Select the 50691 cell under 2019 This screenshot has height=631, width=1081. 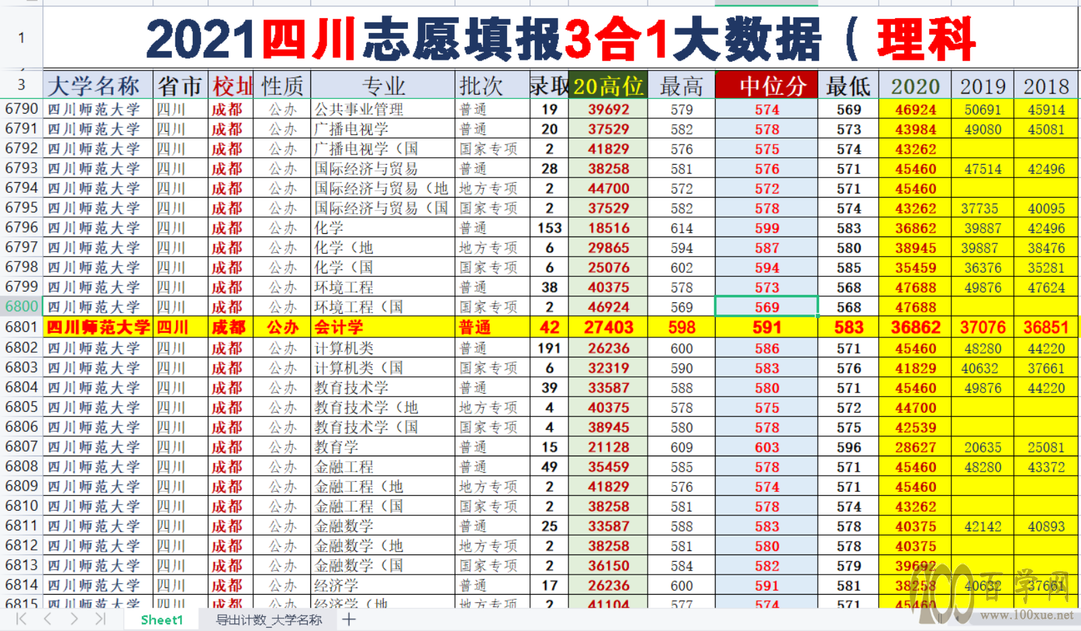coord(982,109)
